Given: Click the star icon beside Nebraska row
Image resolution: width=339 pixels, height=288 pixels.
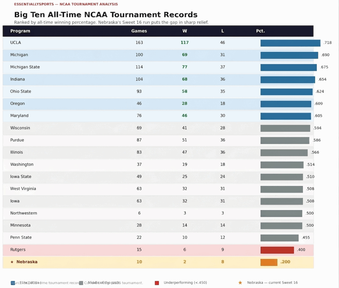Looking at the screenshot, I should (12, 262).
